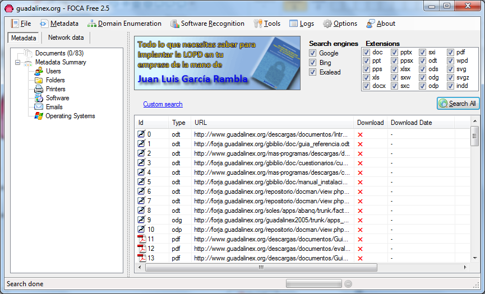Open the File menu
Image resolution: width=485 pixels, height=294 pixels.
click(x=21, y=24)
